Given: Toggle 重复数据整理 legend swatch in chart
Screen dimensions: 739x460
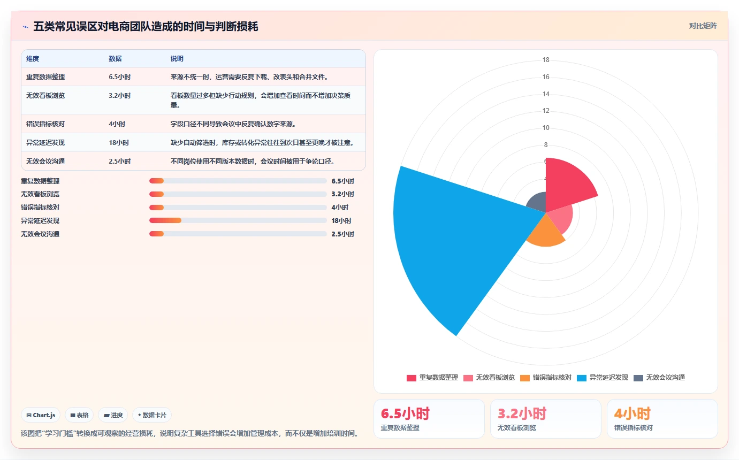Looking at the screenshot, I should point(411,378).
